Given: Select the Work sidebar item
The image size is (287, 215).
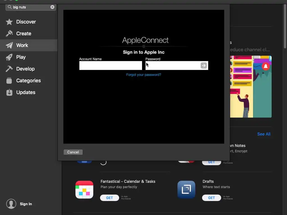Looking at the screenshot, I should tap(29, 45).
